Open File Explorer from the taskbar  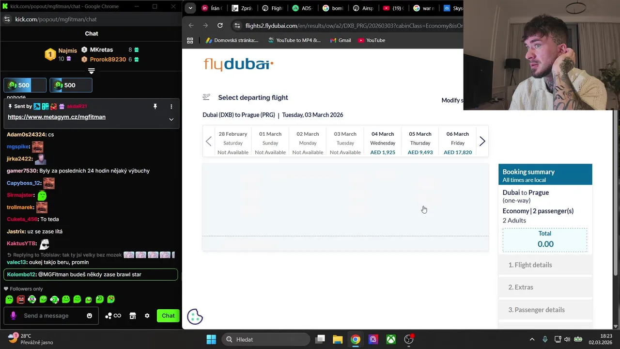point(338,339)
